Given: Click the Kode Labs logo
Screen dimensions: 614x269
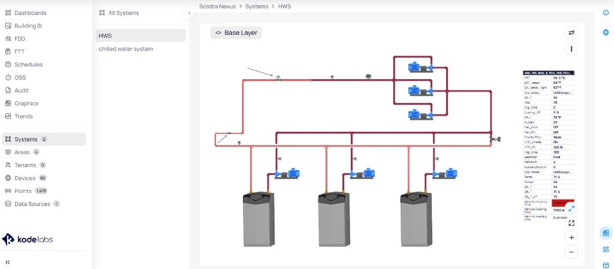Looking at the screenshot, I should coord(28,239).
